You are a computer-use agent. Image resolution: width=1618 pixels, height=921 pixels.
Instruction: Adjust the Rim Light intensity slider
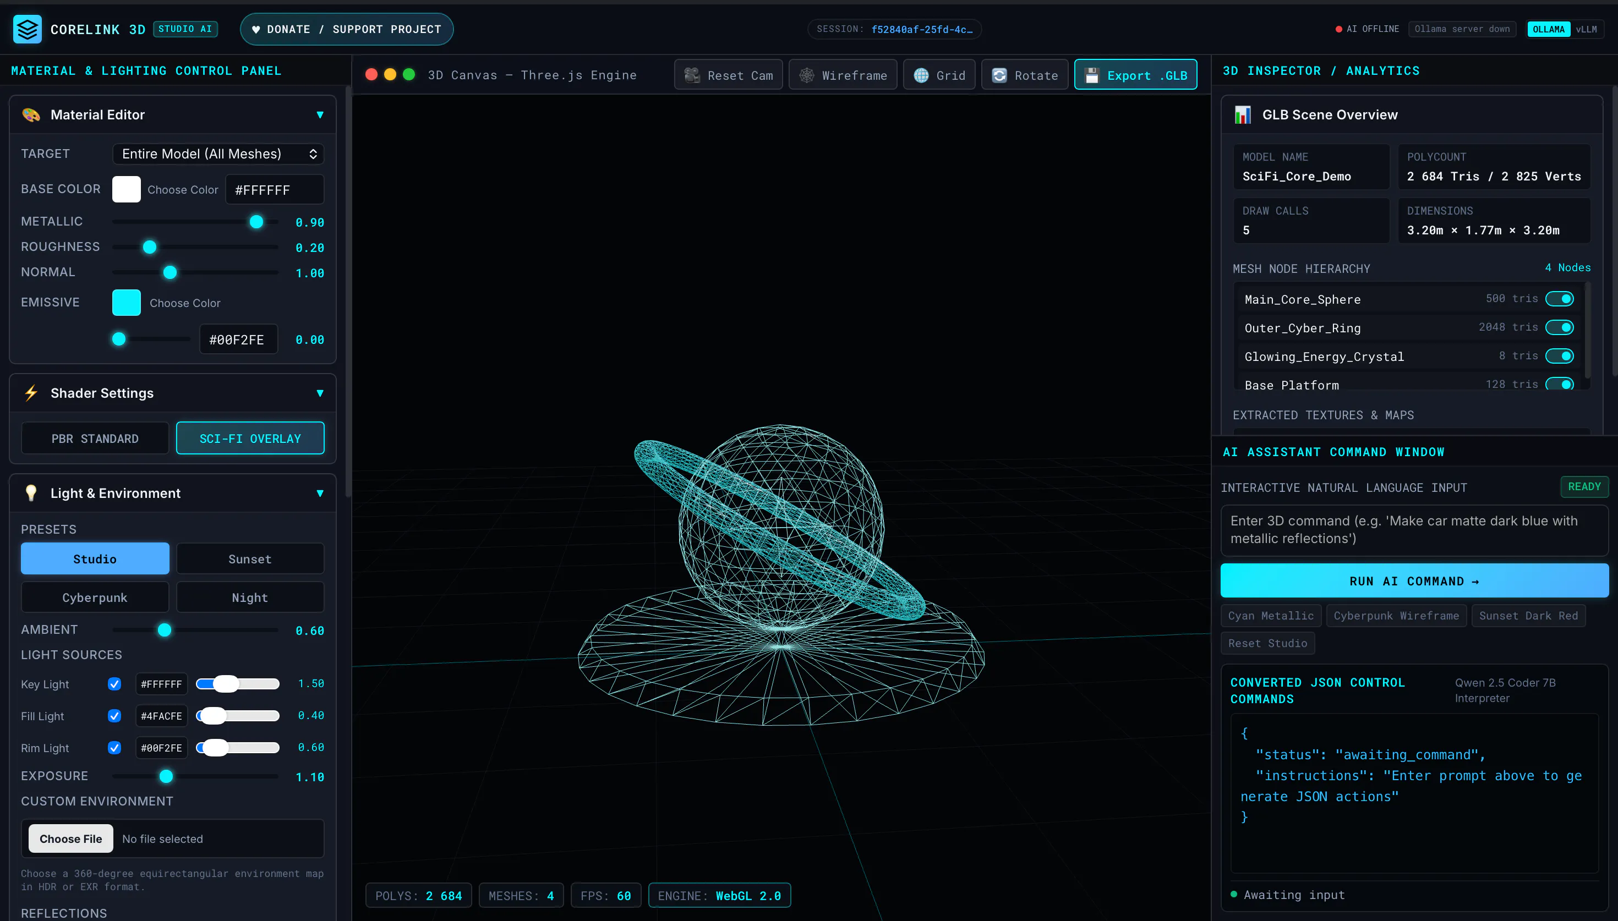[x=237, y=748]
